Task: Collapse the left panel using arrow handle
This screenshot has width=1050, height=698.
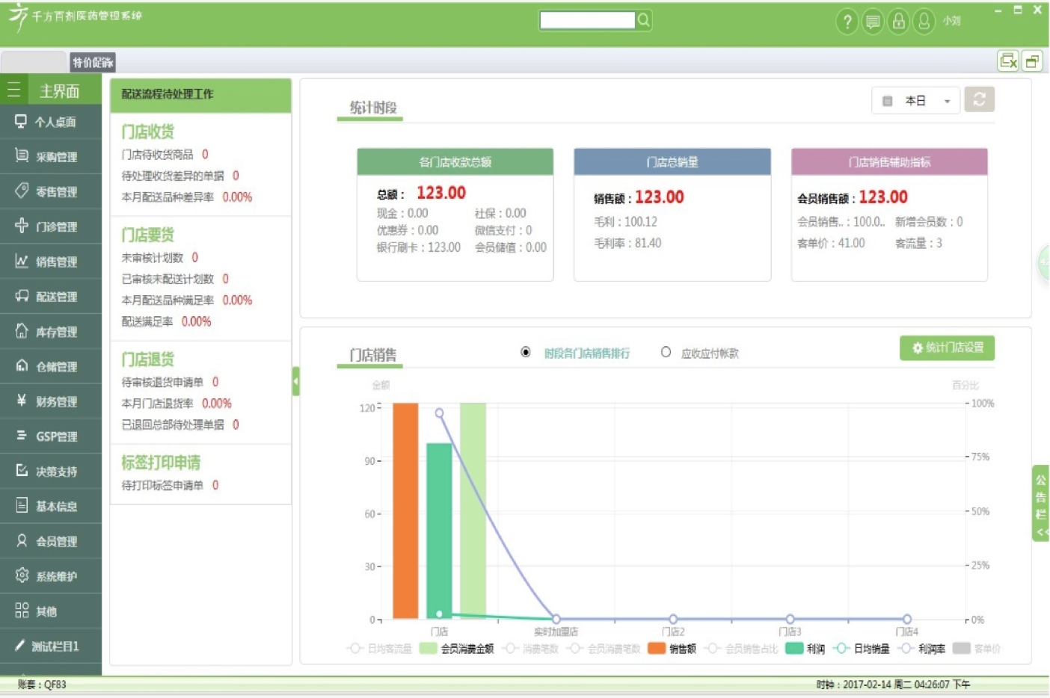Action: pos(295,381)
